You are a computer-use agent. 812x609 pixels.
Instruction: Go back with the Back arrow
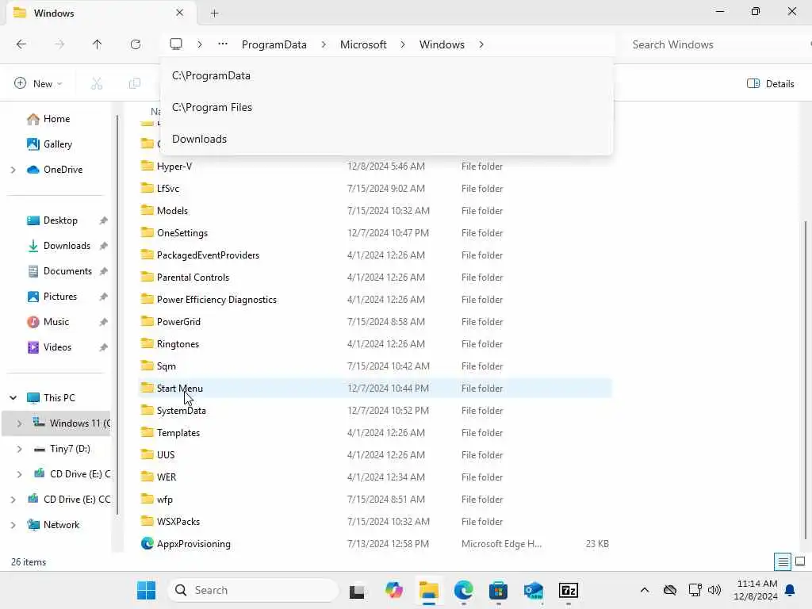21,44
